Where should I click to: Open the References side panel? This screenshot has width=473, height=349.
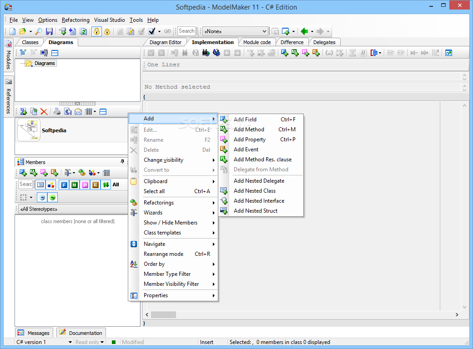coord(8,96)
